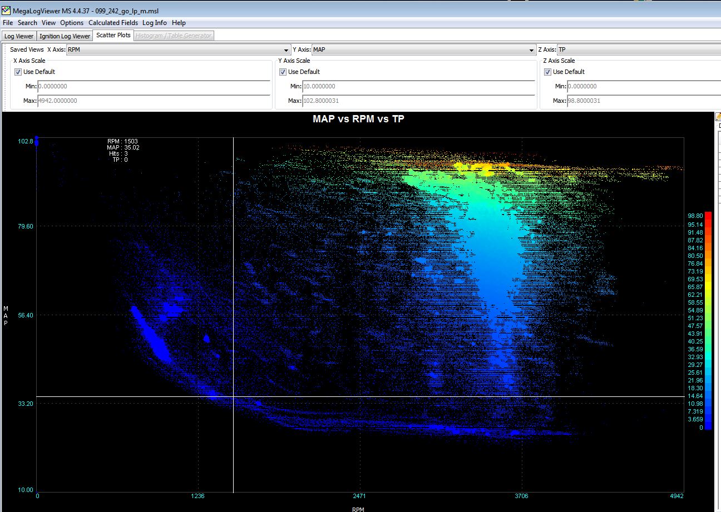
Task: Select the Scatter Plots tab
Action: [113, 36]
